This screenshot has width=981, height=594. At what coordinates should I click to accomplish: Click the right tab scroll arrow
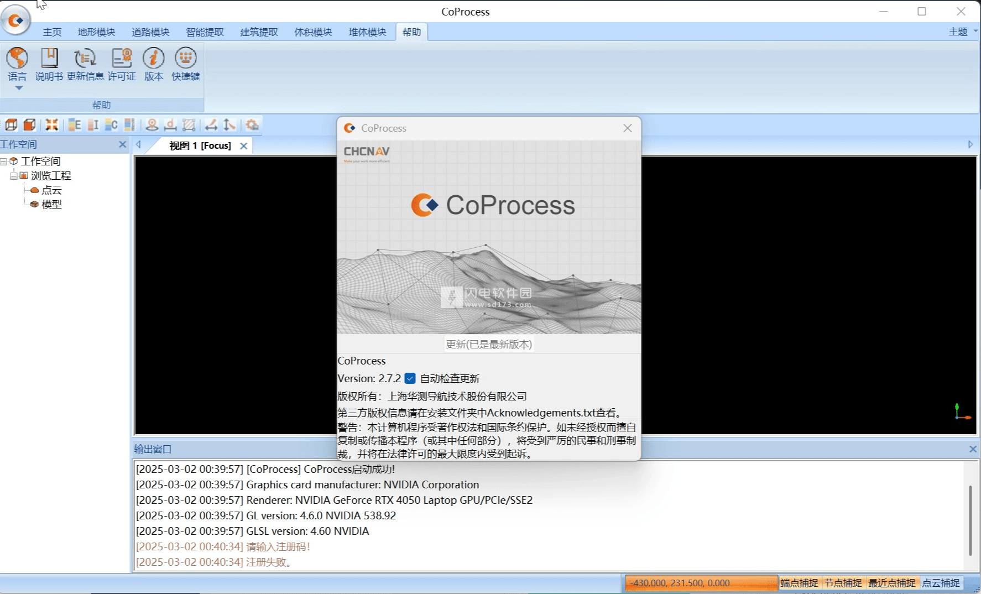(970, 145)
